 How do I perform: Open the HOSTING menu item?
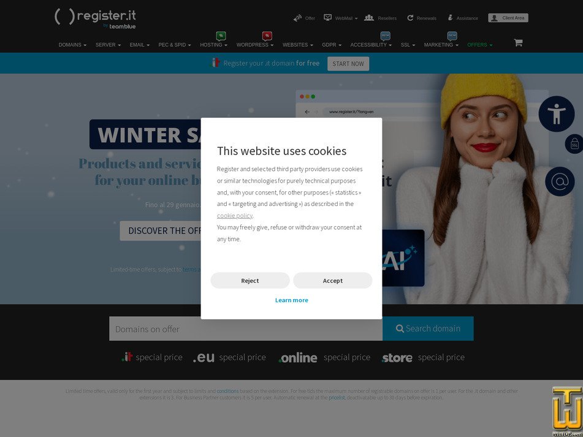point(213,45)
